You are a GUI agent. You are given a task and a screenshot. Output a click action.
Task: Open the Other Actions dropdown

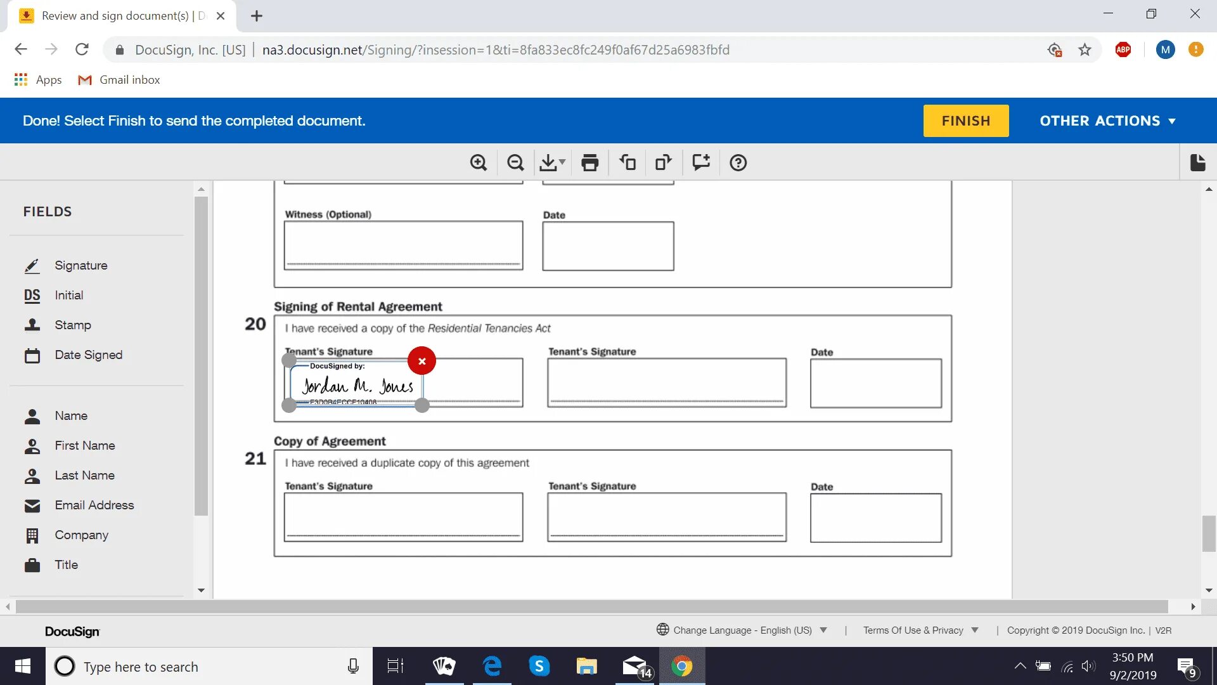point(1107,121)
